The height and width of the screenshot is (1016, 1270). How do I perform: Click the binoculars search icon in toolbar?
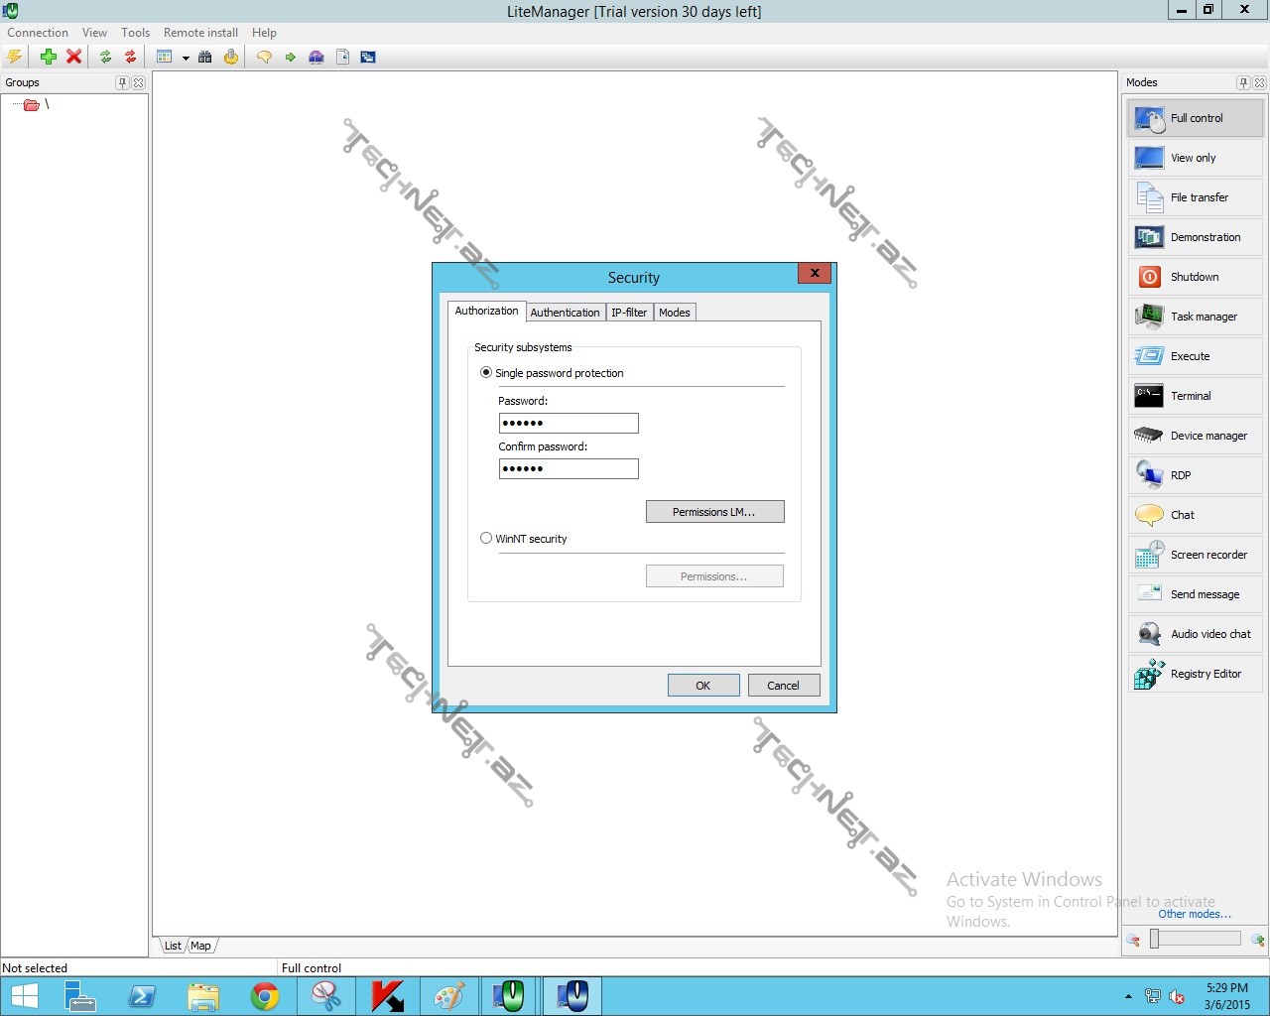(205, 58)
